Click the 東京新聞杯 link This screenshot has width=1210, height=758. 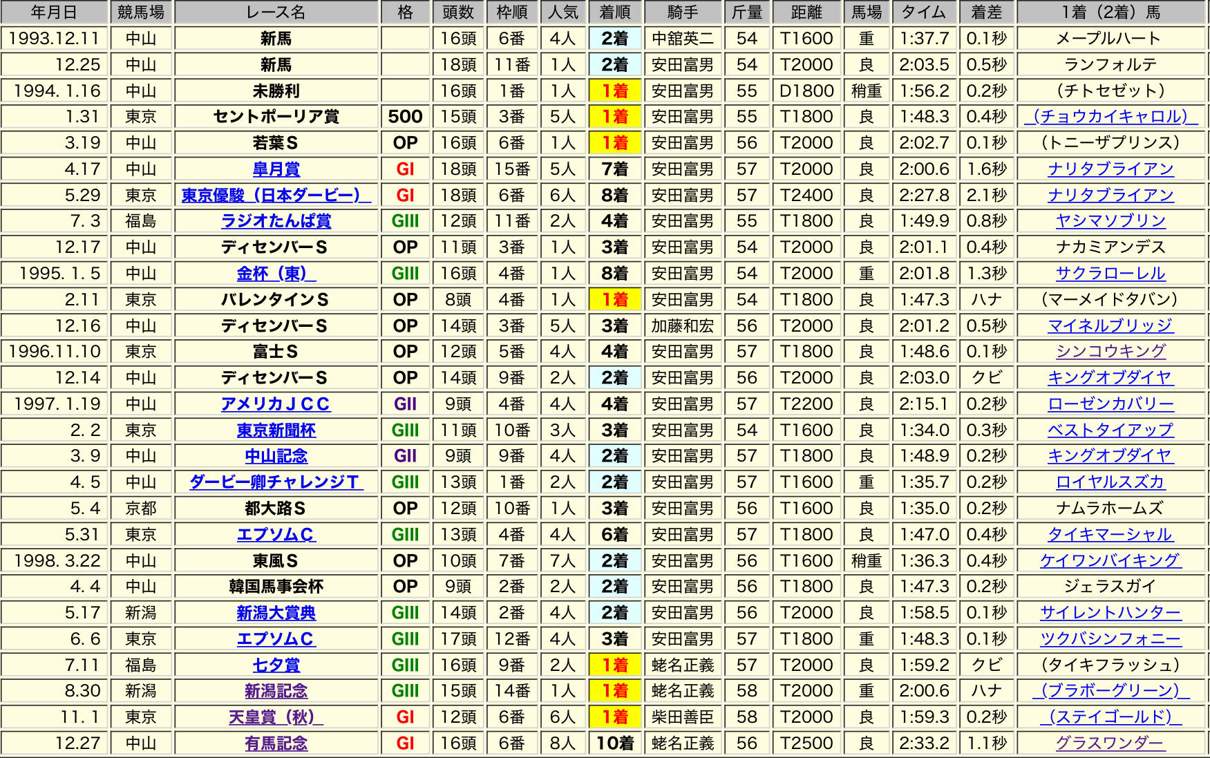pyautogui.click(x=276, y=430)
